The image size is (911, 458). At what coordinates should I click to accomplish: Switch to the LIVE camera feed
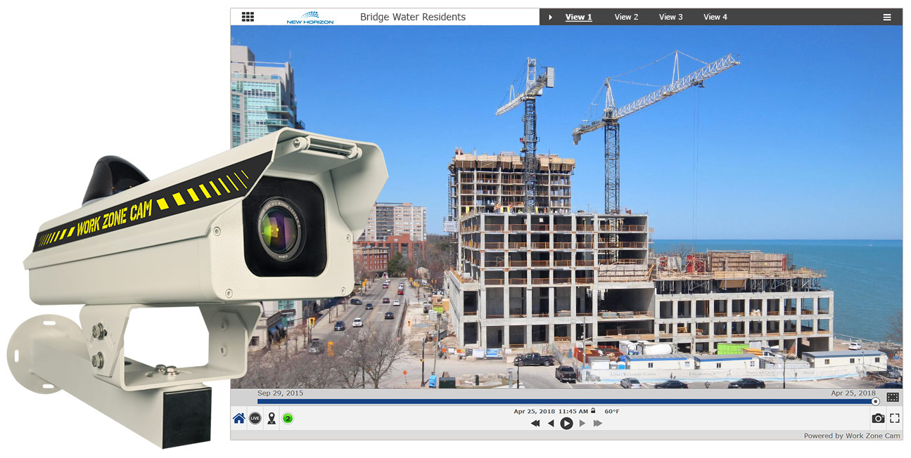tap(255, 419)
